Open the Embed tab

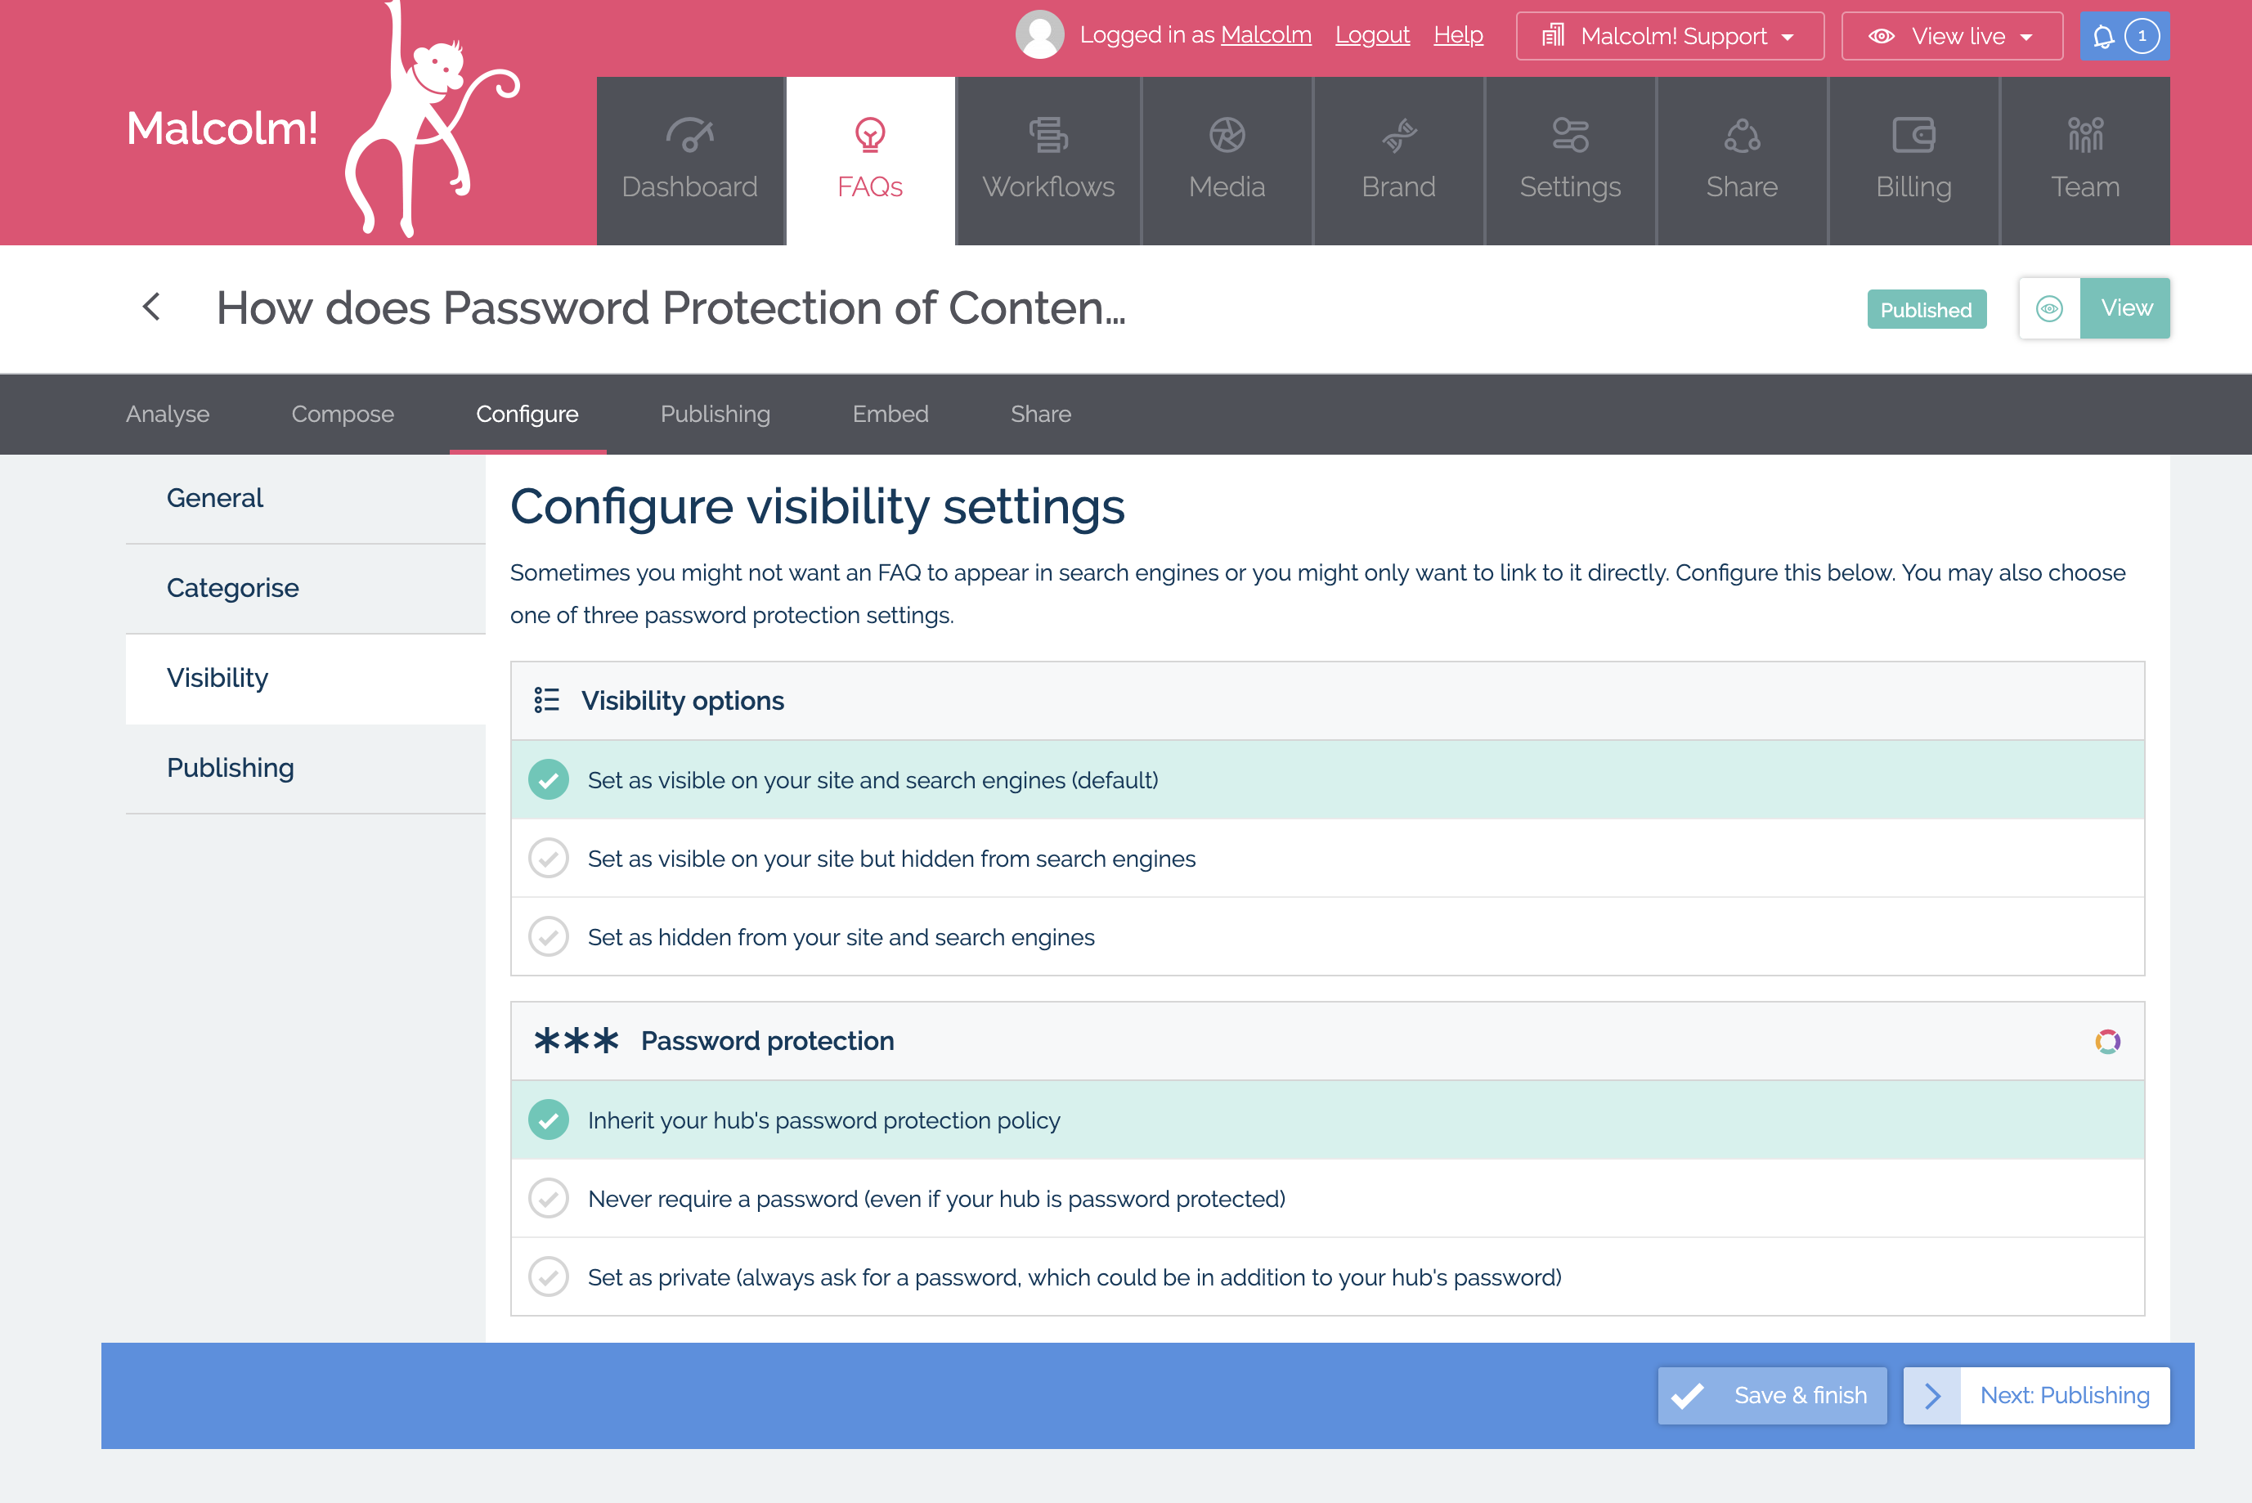click(x=890, y=414)
